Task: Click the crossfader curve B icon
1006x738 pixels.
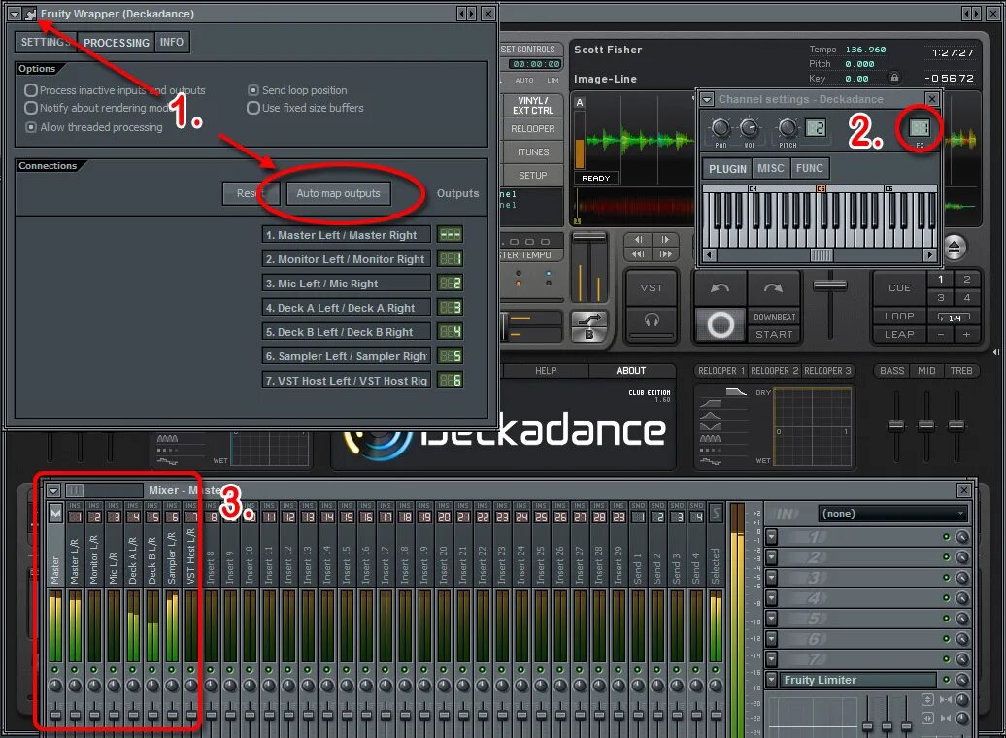Action: 589,326
